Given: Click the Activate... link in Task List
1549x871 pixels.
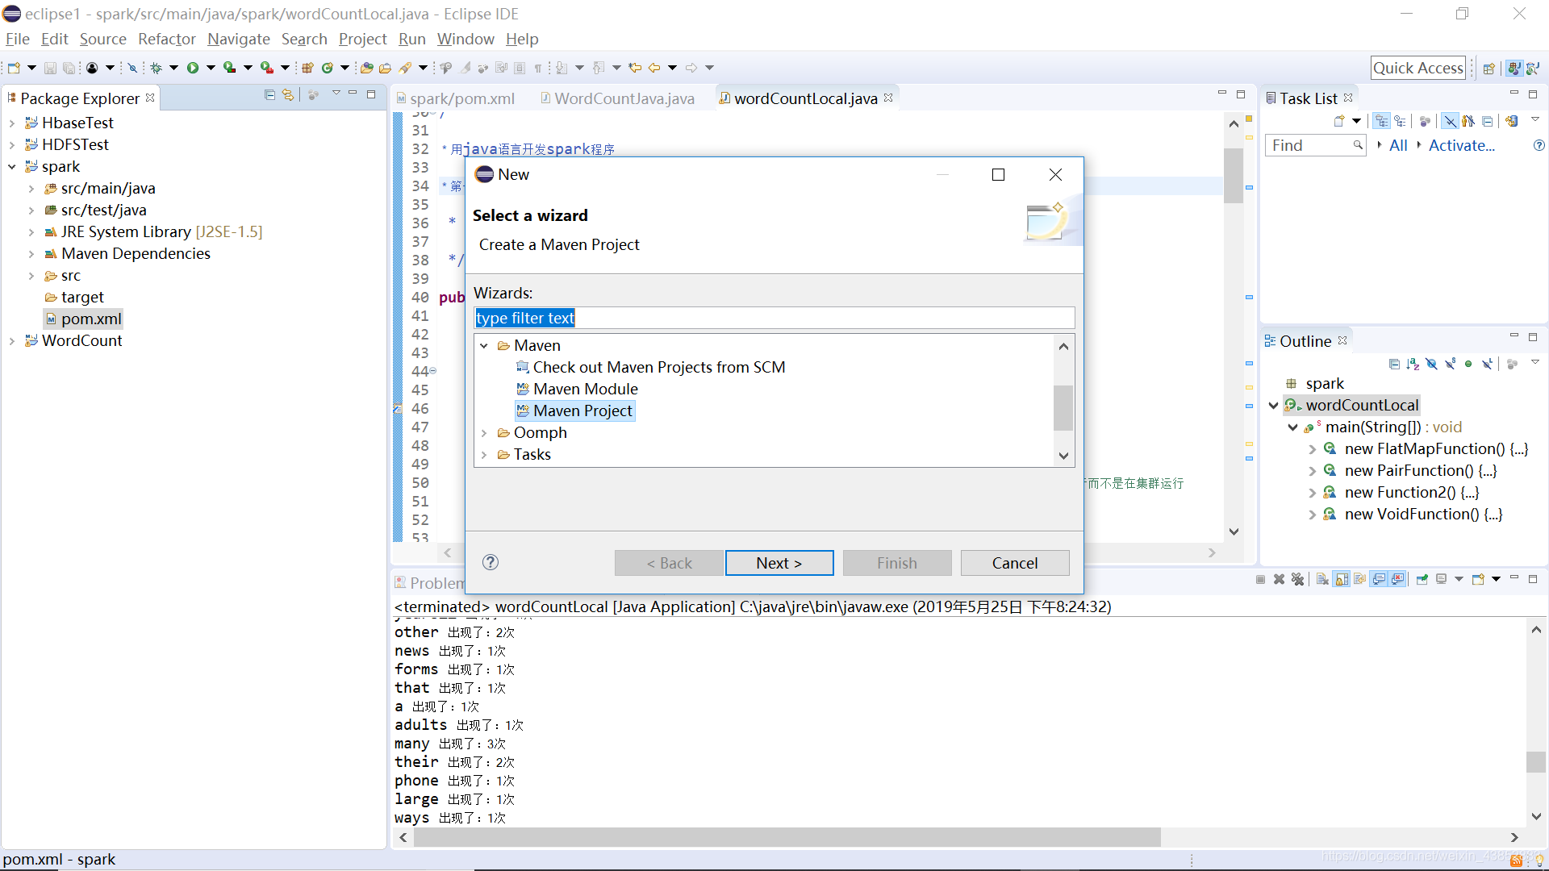Looking at the screenshot, I should pyautogui.click(x=1462, y=145).
